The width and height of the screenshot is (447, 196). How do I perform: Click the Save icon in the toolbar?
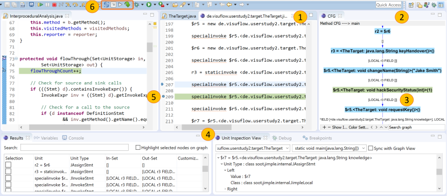7,5
